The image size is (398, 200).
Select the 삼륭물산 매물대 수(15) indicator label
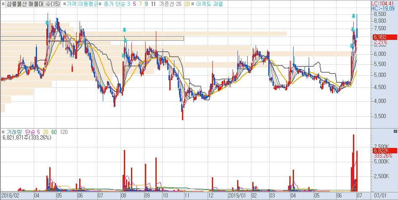[33, 4]
